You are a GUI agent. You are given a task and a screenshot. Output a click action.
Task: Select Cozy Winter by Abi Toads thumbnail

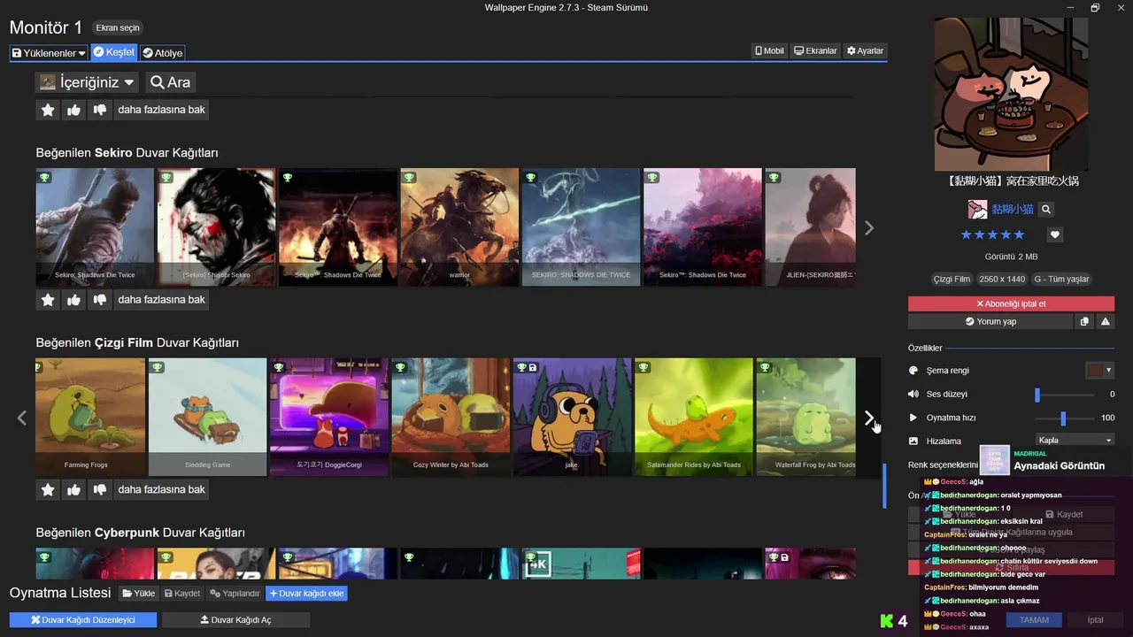pyautogui.click(x=451, y=417)
